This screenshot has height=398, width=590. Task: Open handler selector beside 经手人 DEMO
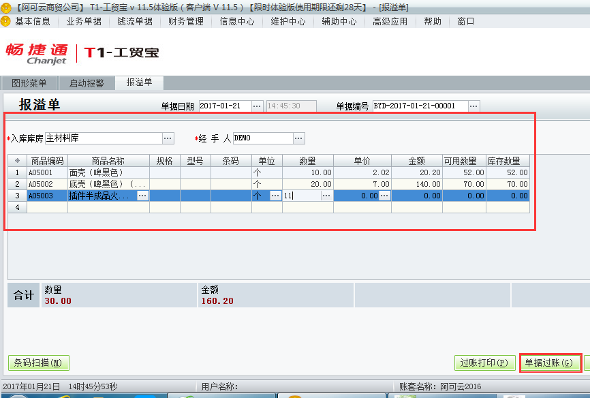[299, 138]
